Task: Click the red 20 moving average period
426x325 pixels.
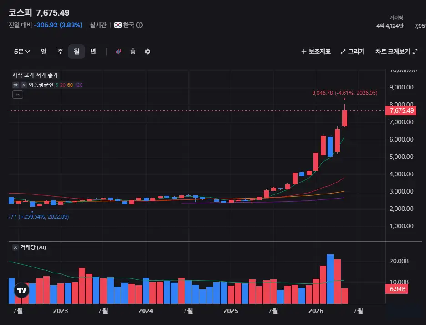Action: point(63,85)
